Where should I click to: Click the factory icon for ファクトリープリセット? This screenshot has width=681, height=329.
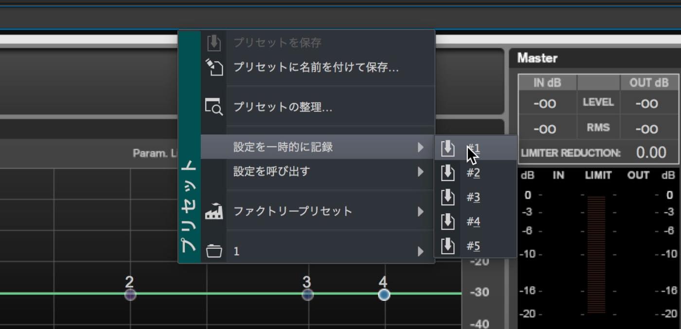[214, 212]
